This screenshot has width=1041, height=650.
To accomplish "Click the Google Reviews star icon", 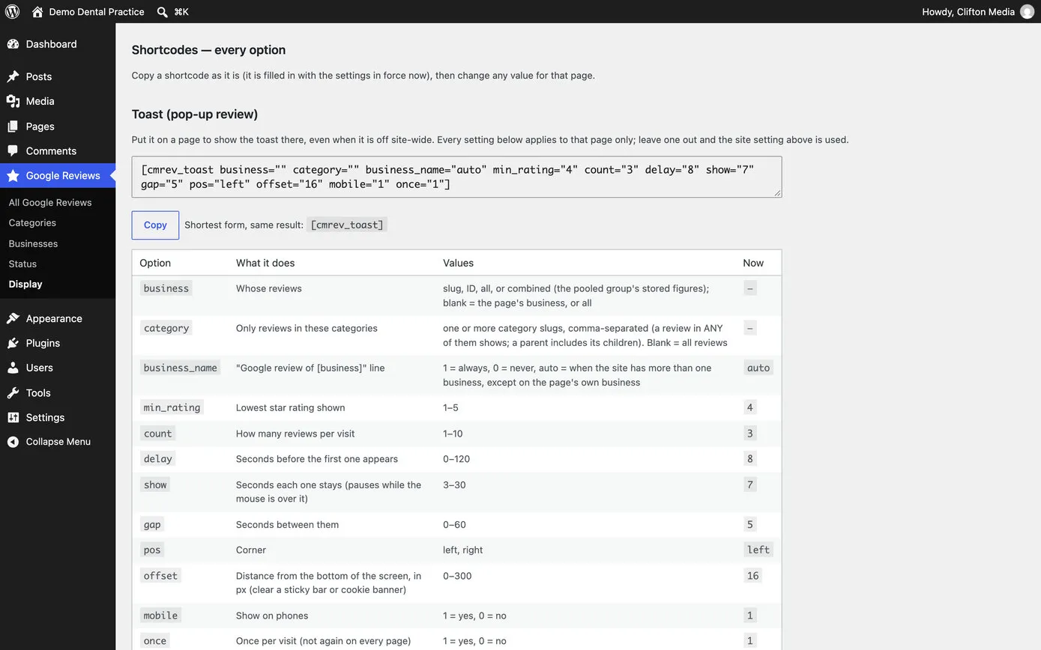I will tap(13, 176).
